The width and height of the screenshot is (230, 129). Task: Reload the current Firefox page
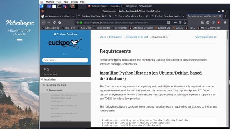pyautogui.click(x=54, y=22)
